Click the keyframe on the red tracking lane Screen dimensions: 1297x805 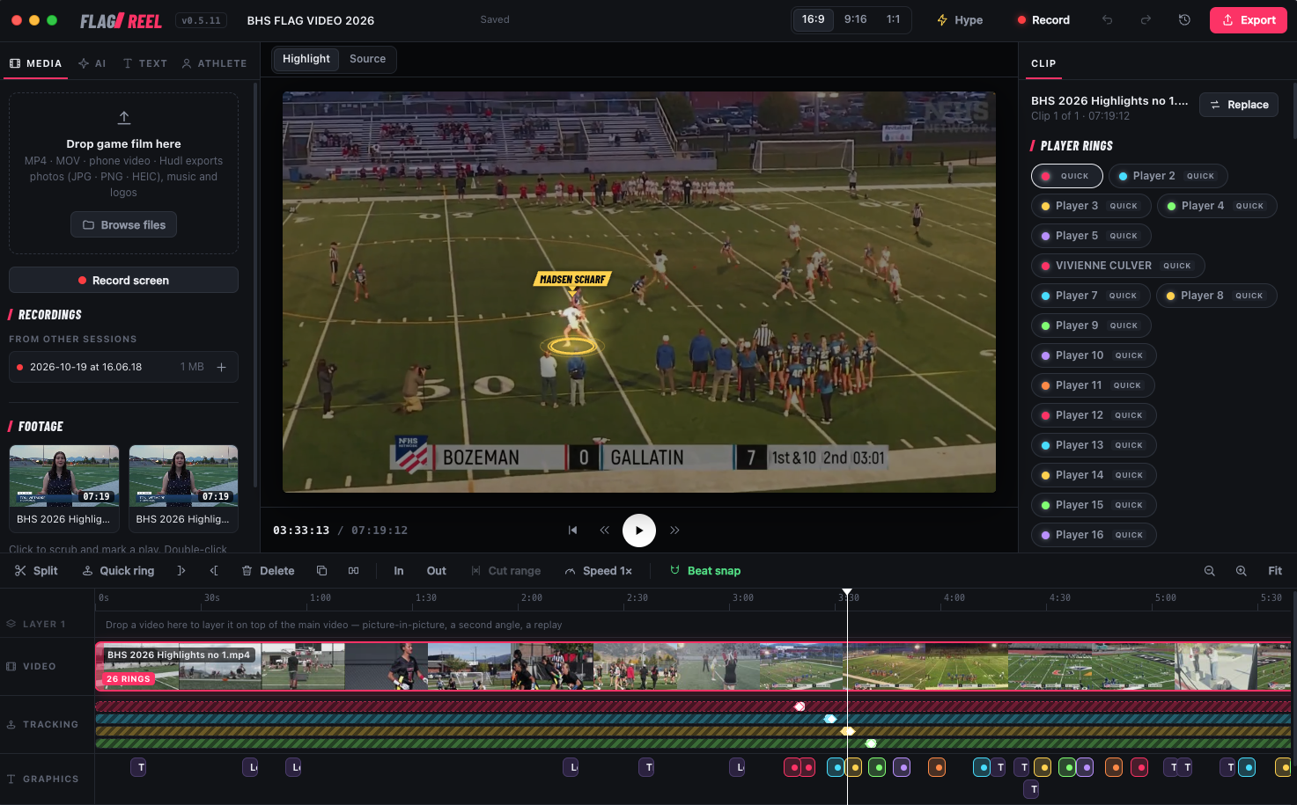point(800,706)
